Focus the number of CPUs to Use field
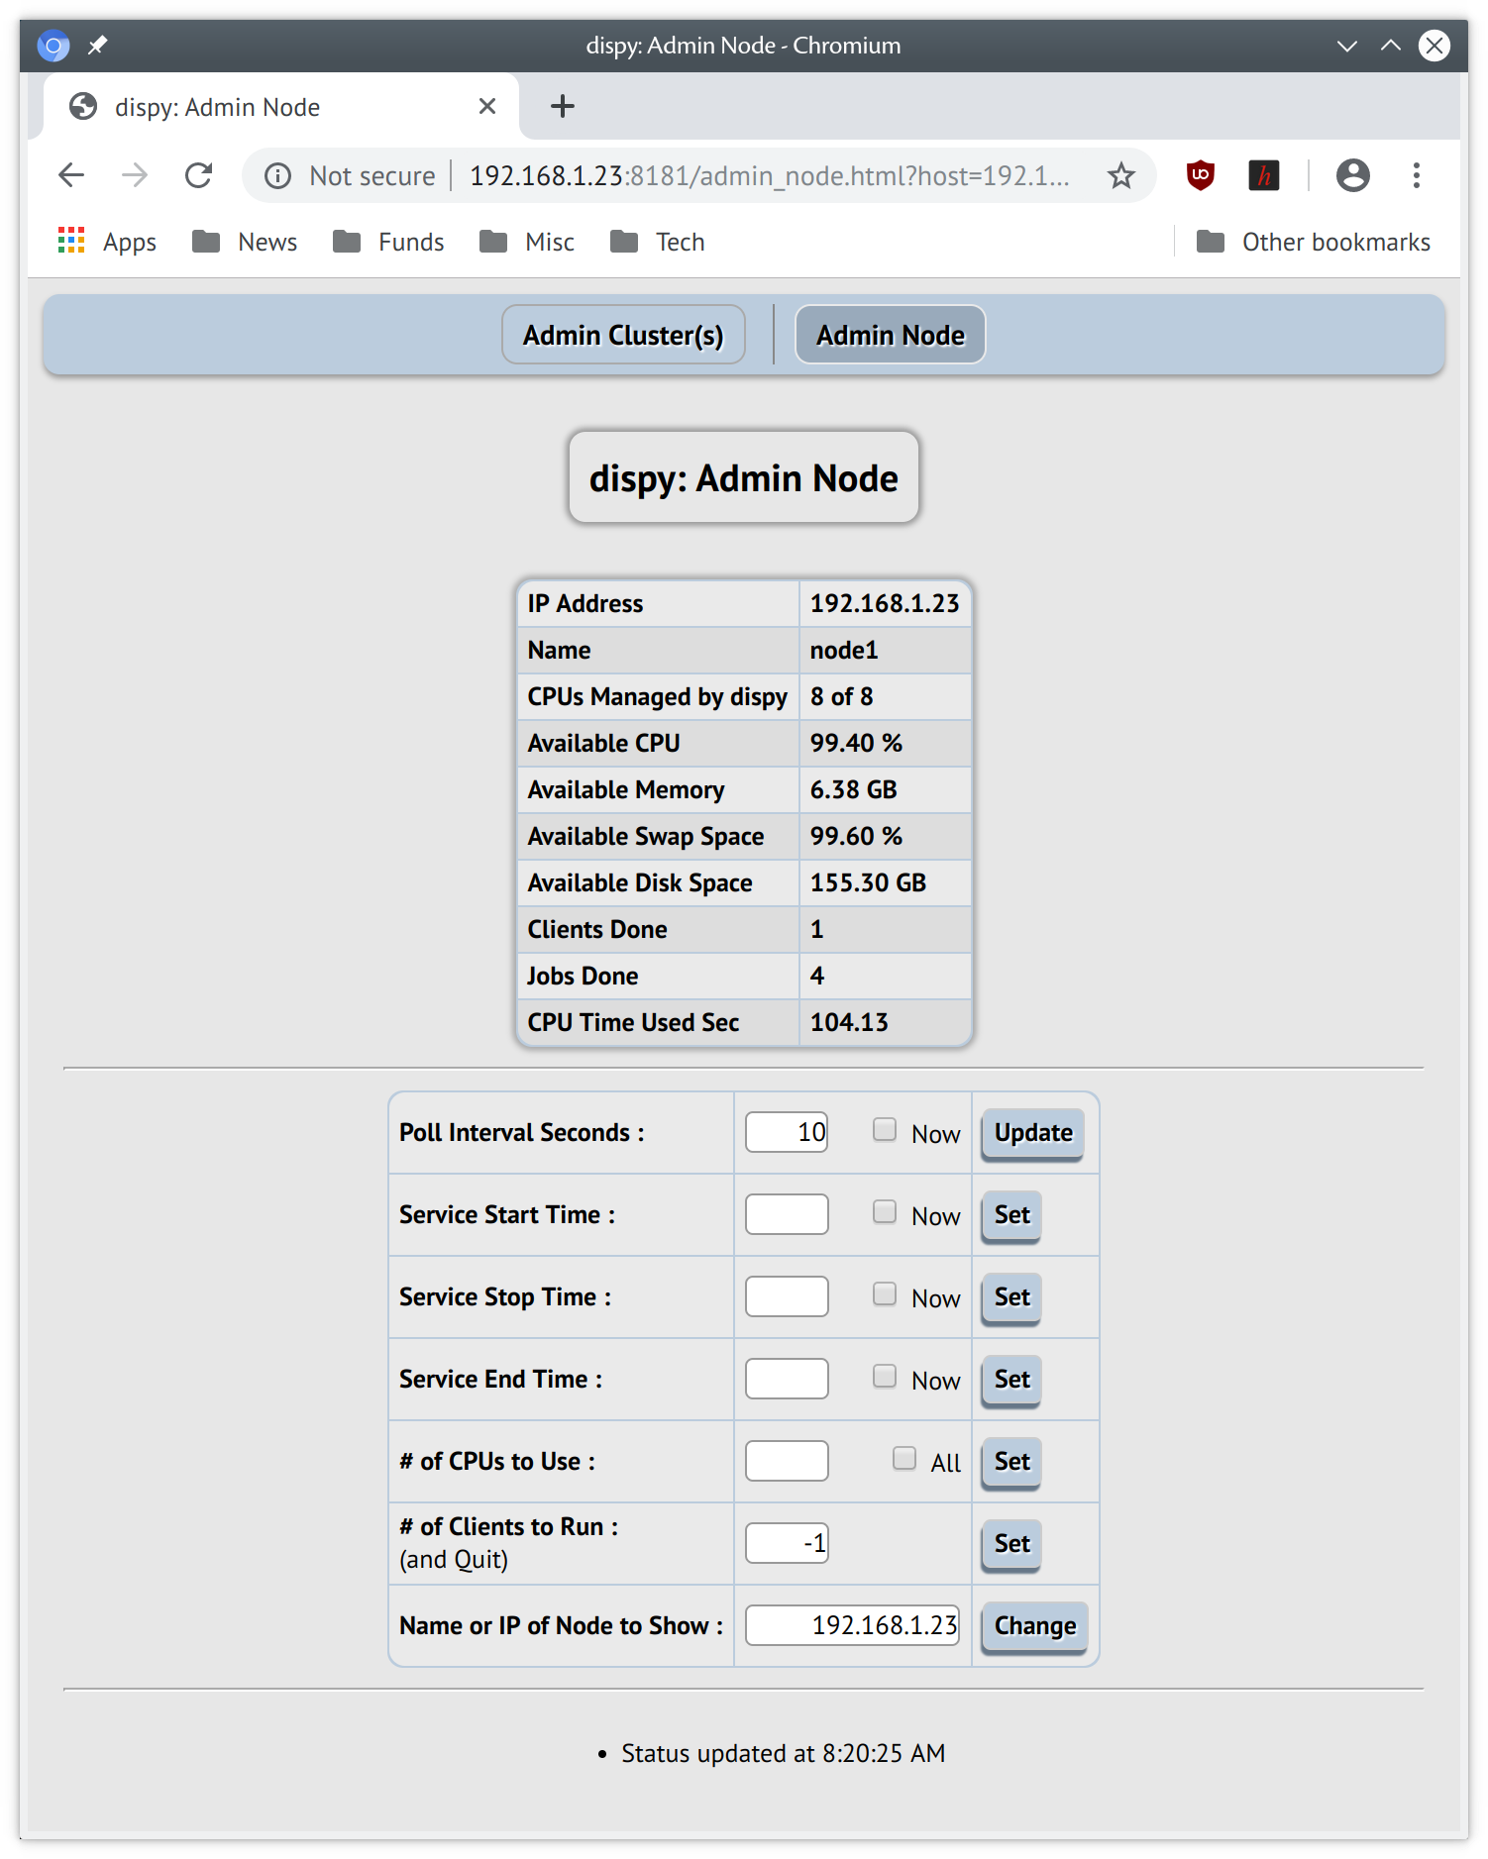Image resolution: width=1488 pixels, height=1859 pixels. tap(787, 1461)
